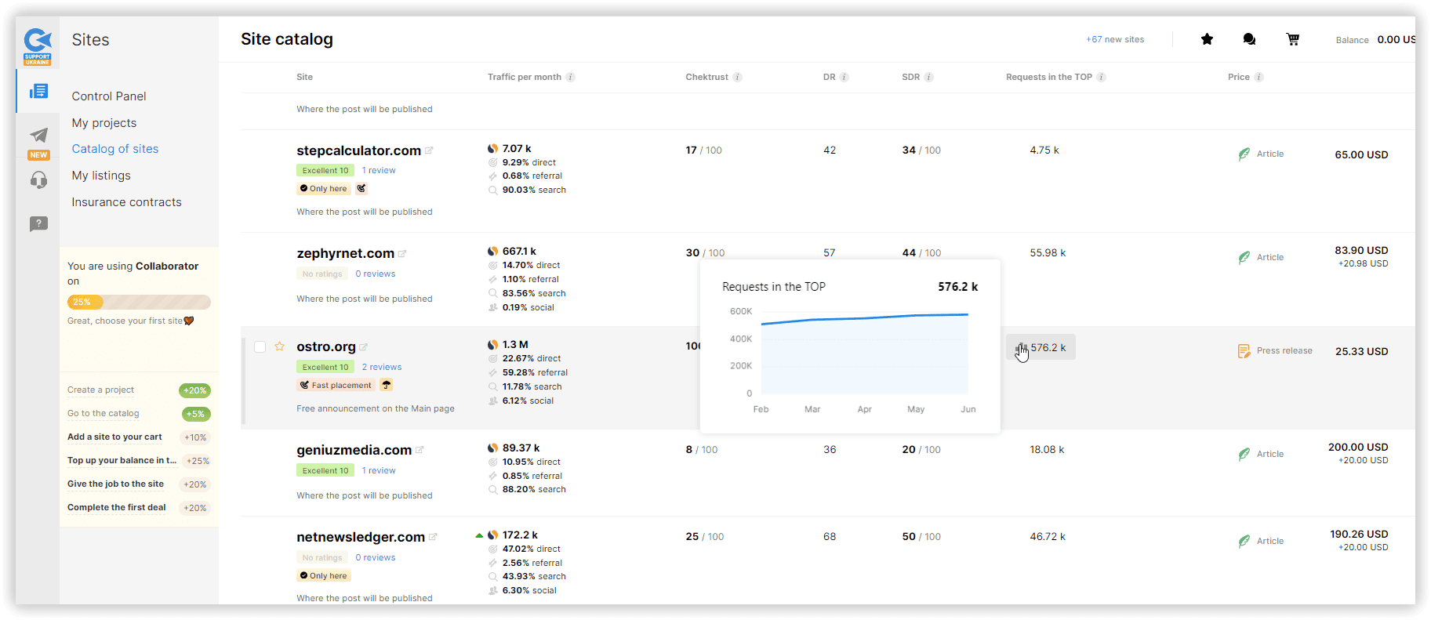Click Give the job to the site

[x=115, y=484]
